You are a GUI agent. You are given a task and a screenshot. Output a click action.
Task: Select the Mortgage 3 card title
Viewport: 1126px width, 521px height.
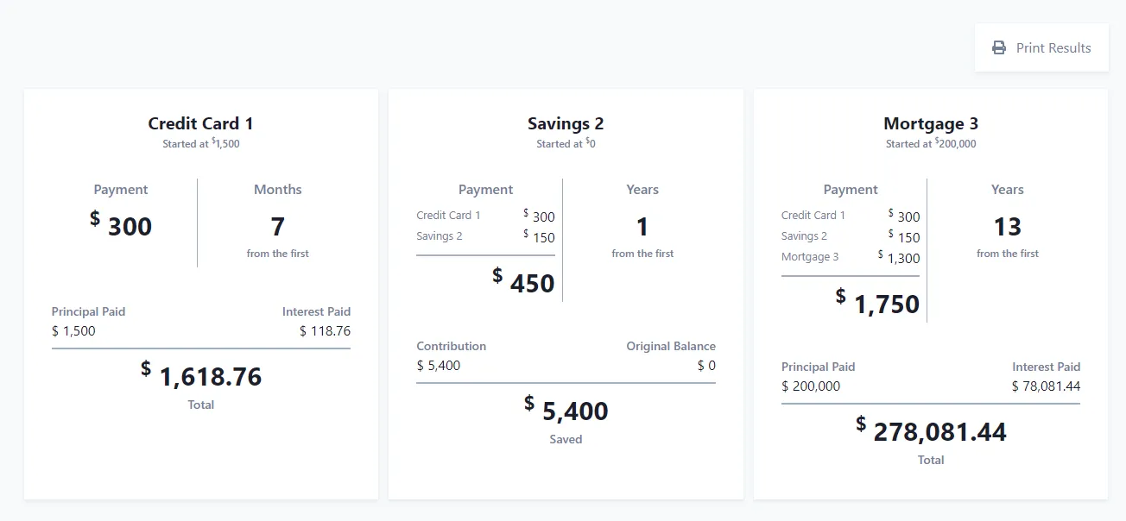pyautogui.click(x=930, y=123)
